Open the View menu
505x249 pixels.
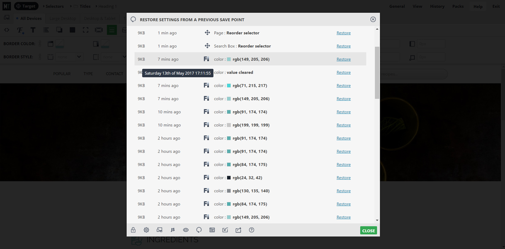click(x=417, y=6)
